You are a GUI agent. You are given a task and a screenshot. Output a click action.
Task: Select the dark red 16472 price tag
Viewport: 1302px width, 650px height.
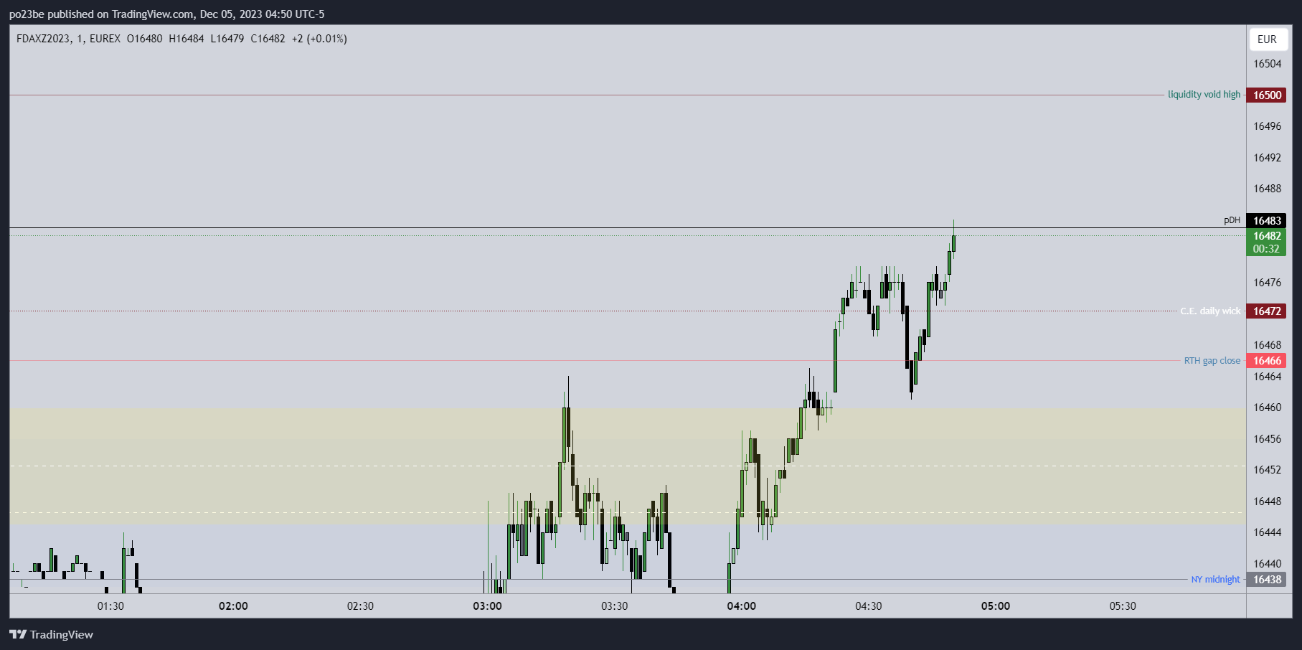pyautogui.click(x=1267, y=311)
